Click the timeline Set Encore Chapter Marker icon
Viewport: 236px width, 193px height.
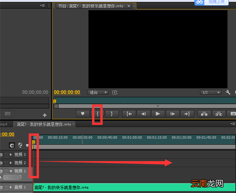tap(20, 145)
